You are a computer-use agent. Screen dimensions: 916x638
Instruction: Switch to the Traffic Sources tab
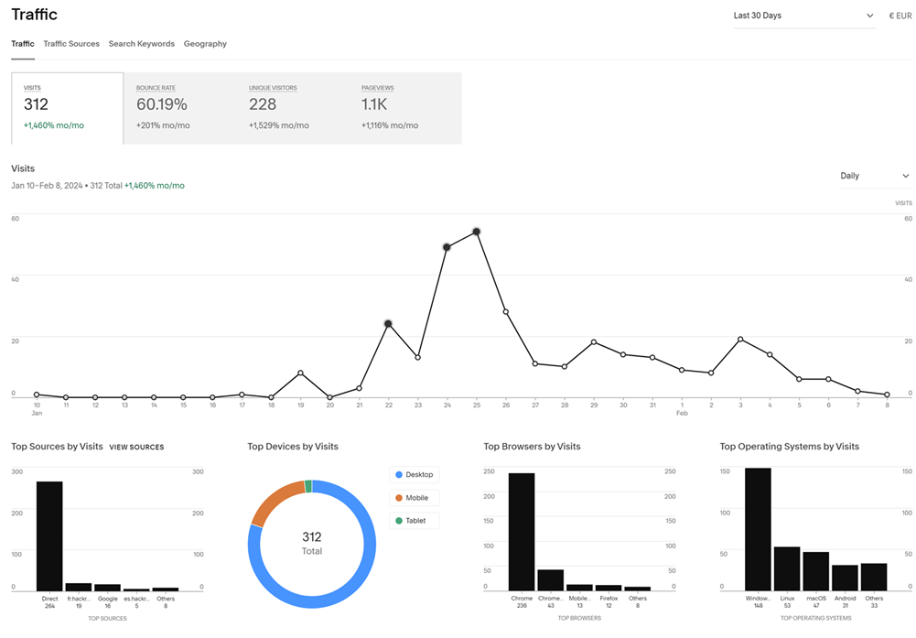click(71, 44)
